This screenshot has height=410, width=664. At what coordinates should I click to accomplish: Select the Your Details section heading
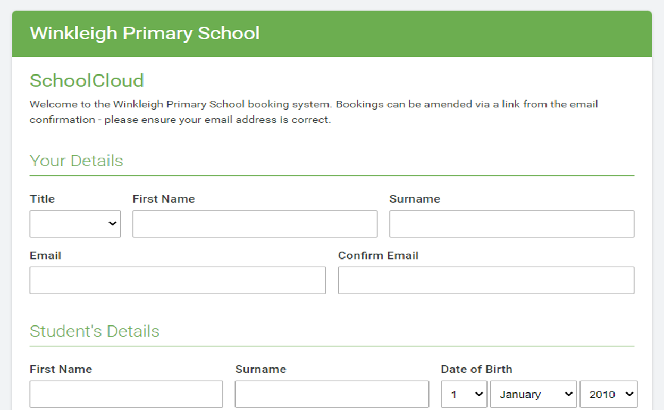77,161
